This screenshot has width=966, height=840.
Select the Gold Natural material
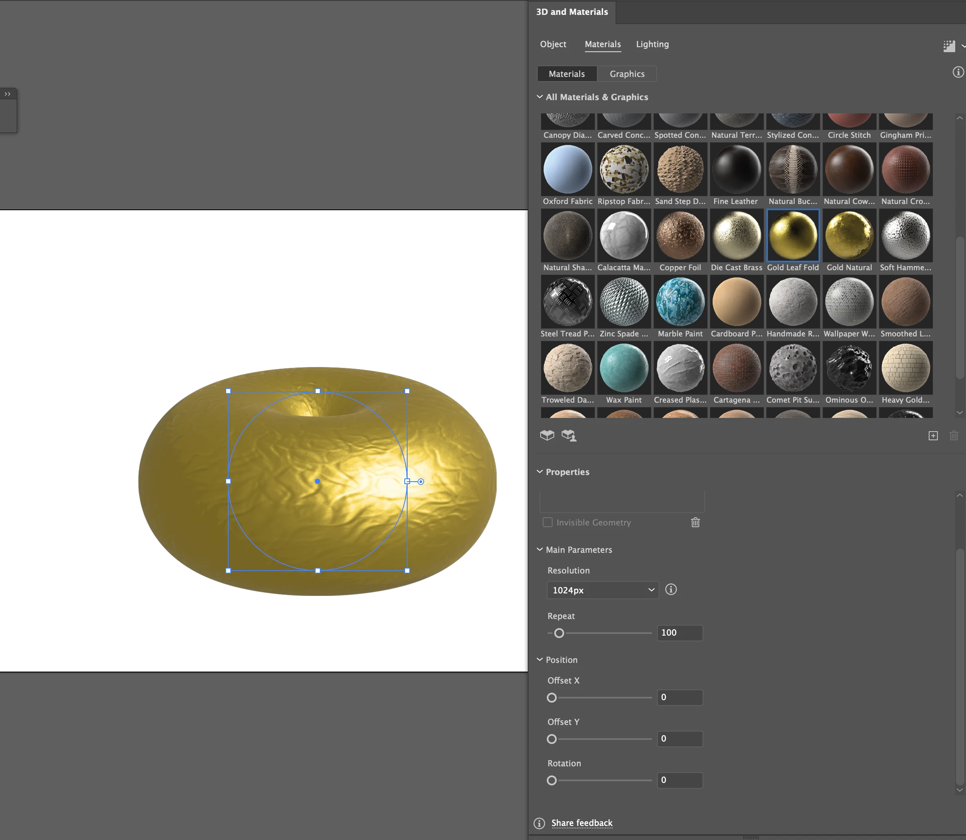click(849, 236)
